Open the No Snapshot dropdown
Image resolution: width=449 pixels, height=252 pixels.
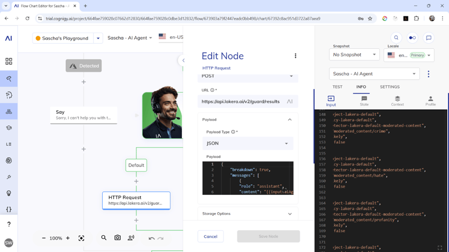[354, 55]
